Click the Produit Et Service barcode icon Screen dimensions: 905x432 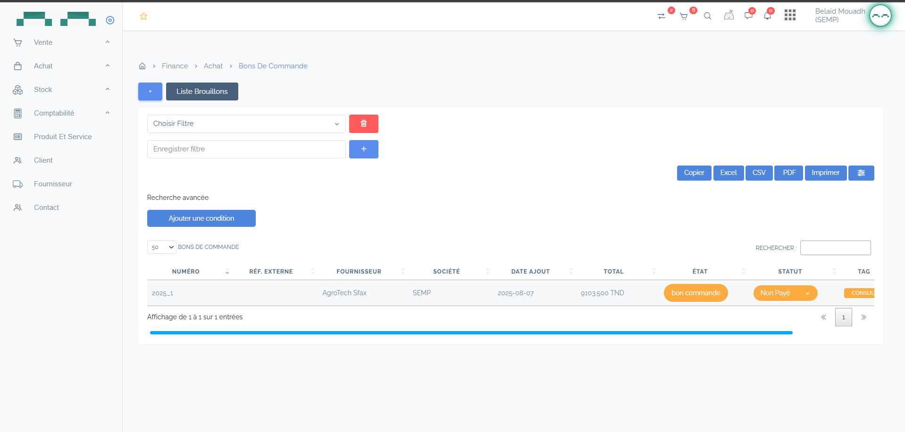click(x=18, y=137)
